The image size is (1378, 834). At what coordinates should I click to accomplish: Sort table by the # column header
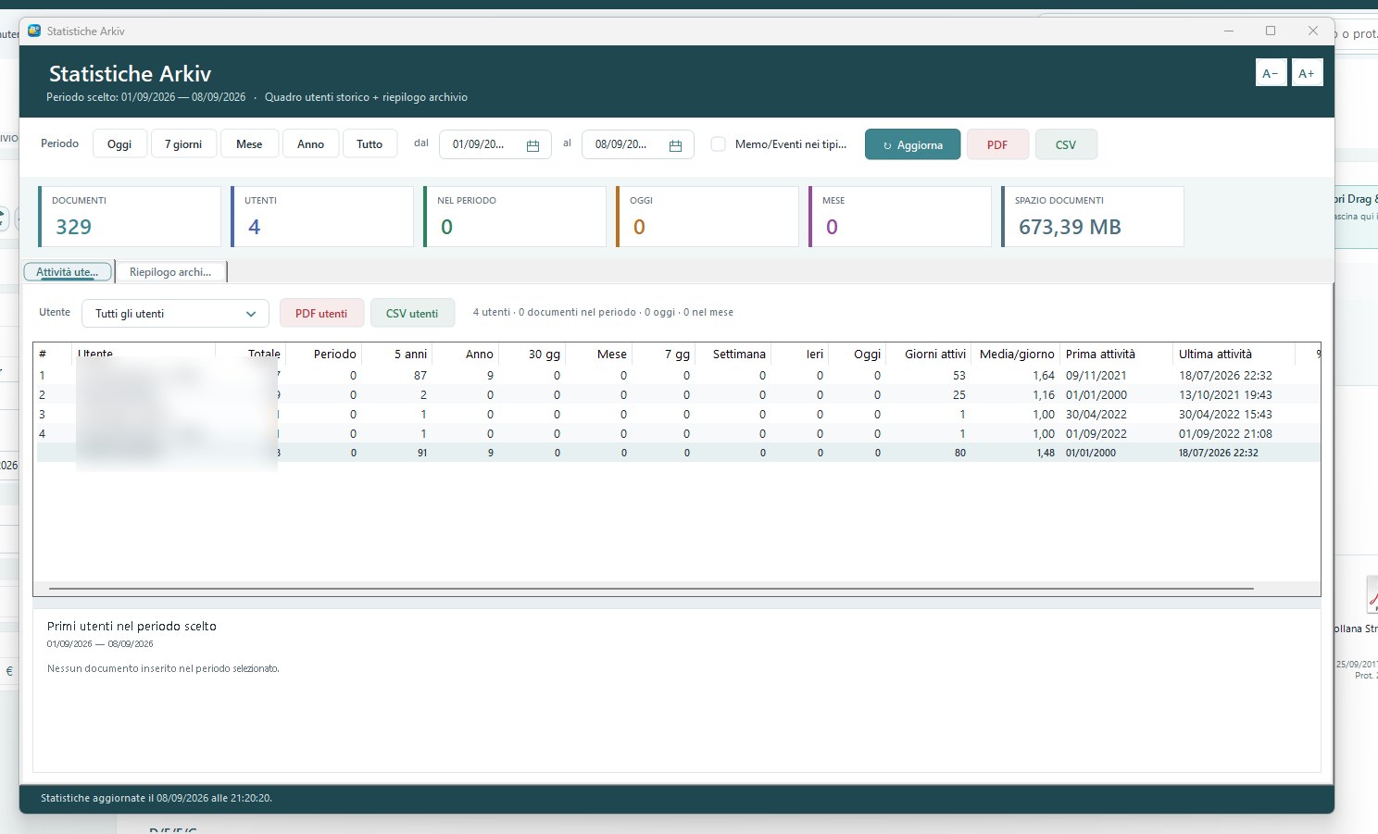53,355
